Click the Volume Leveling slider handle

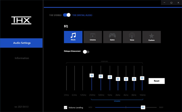(x=143, y=107)
